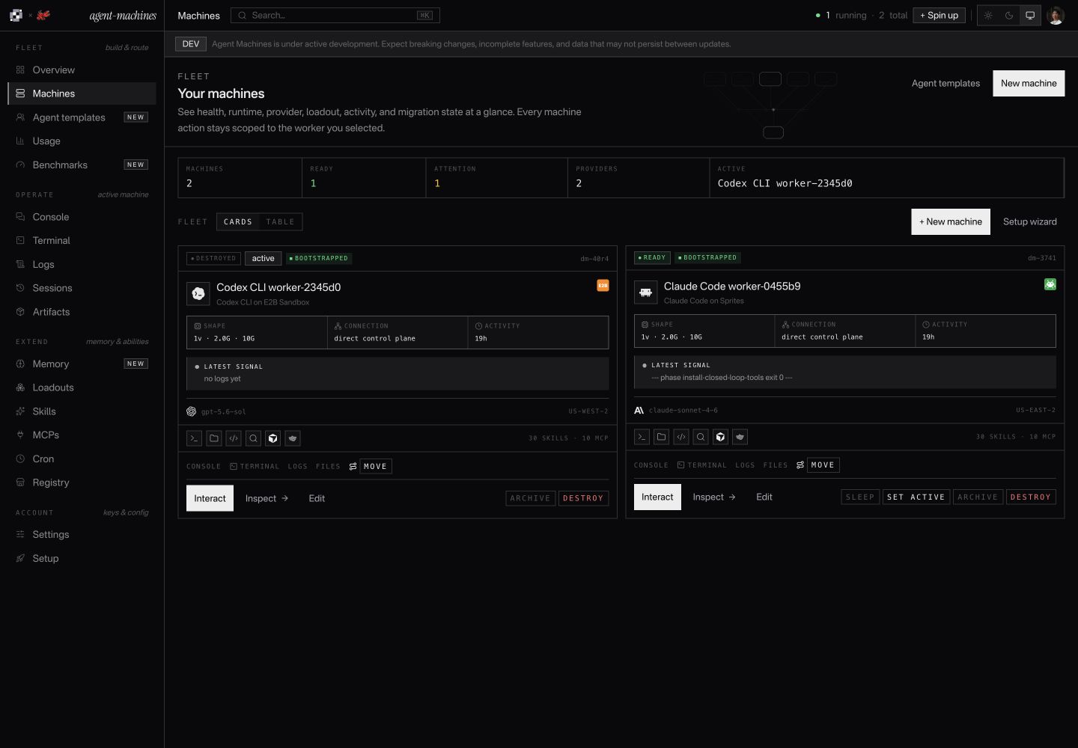The image size is (1078, 748).
Task: Click the Loadouts icon in sidebar
Action: [20, 387]
